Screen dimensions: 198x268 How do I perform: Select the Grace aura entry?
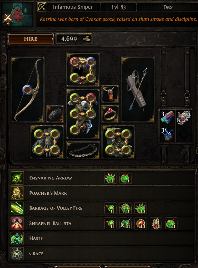point(101,253)
